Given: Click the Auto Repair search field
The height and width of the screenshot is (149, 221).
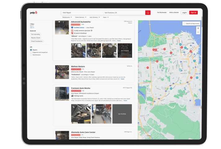Looking at the screenshot, I should point(82,13).
